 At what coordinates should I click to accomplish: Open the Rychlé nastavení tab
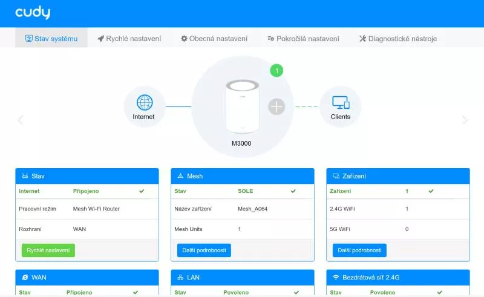click(129, 39)
